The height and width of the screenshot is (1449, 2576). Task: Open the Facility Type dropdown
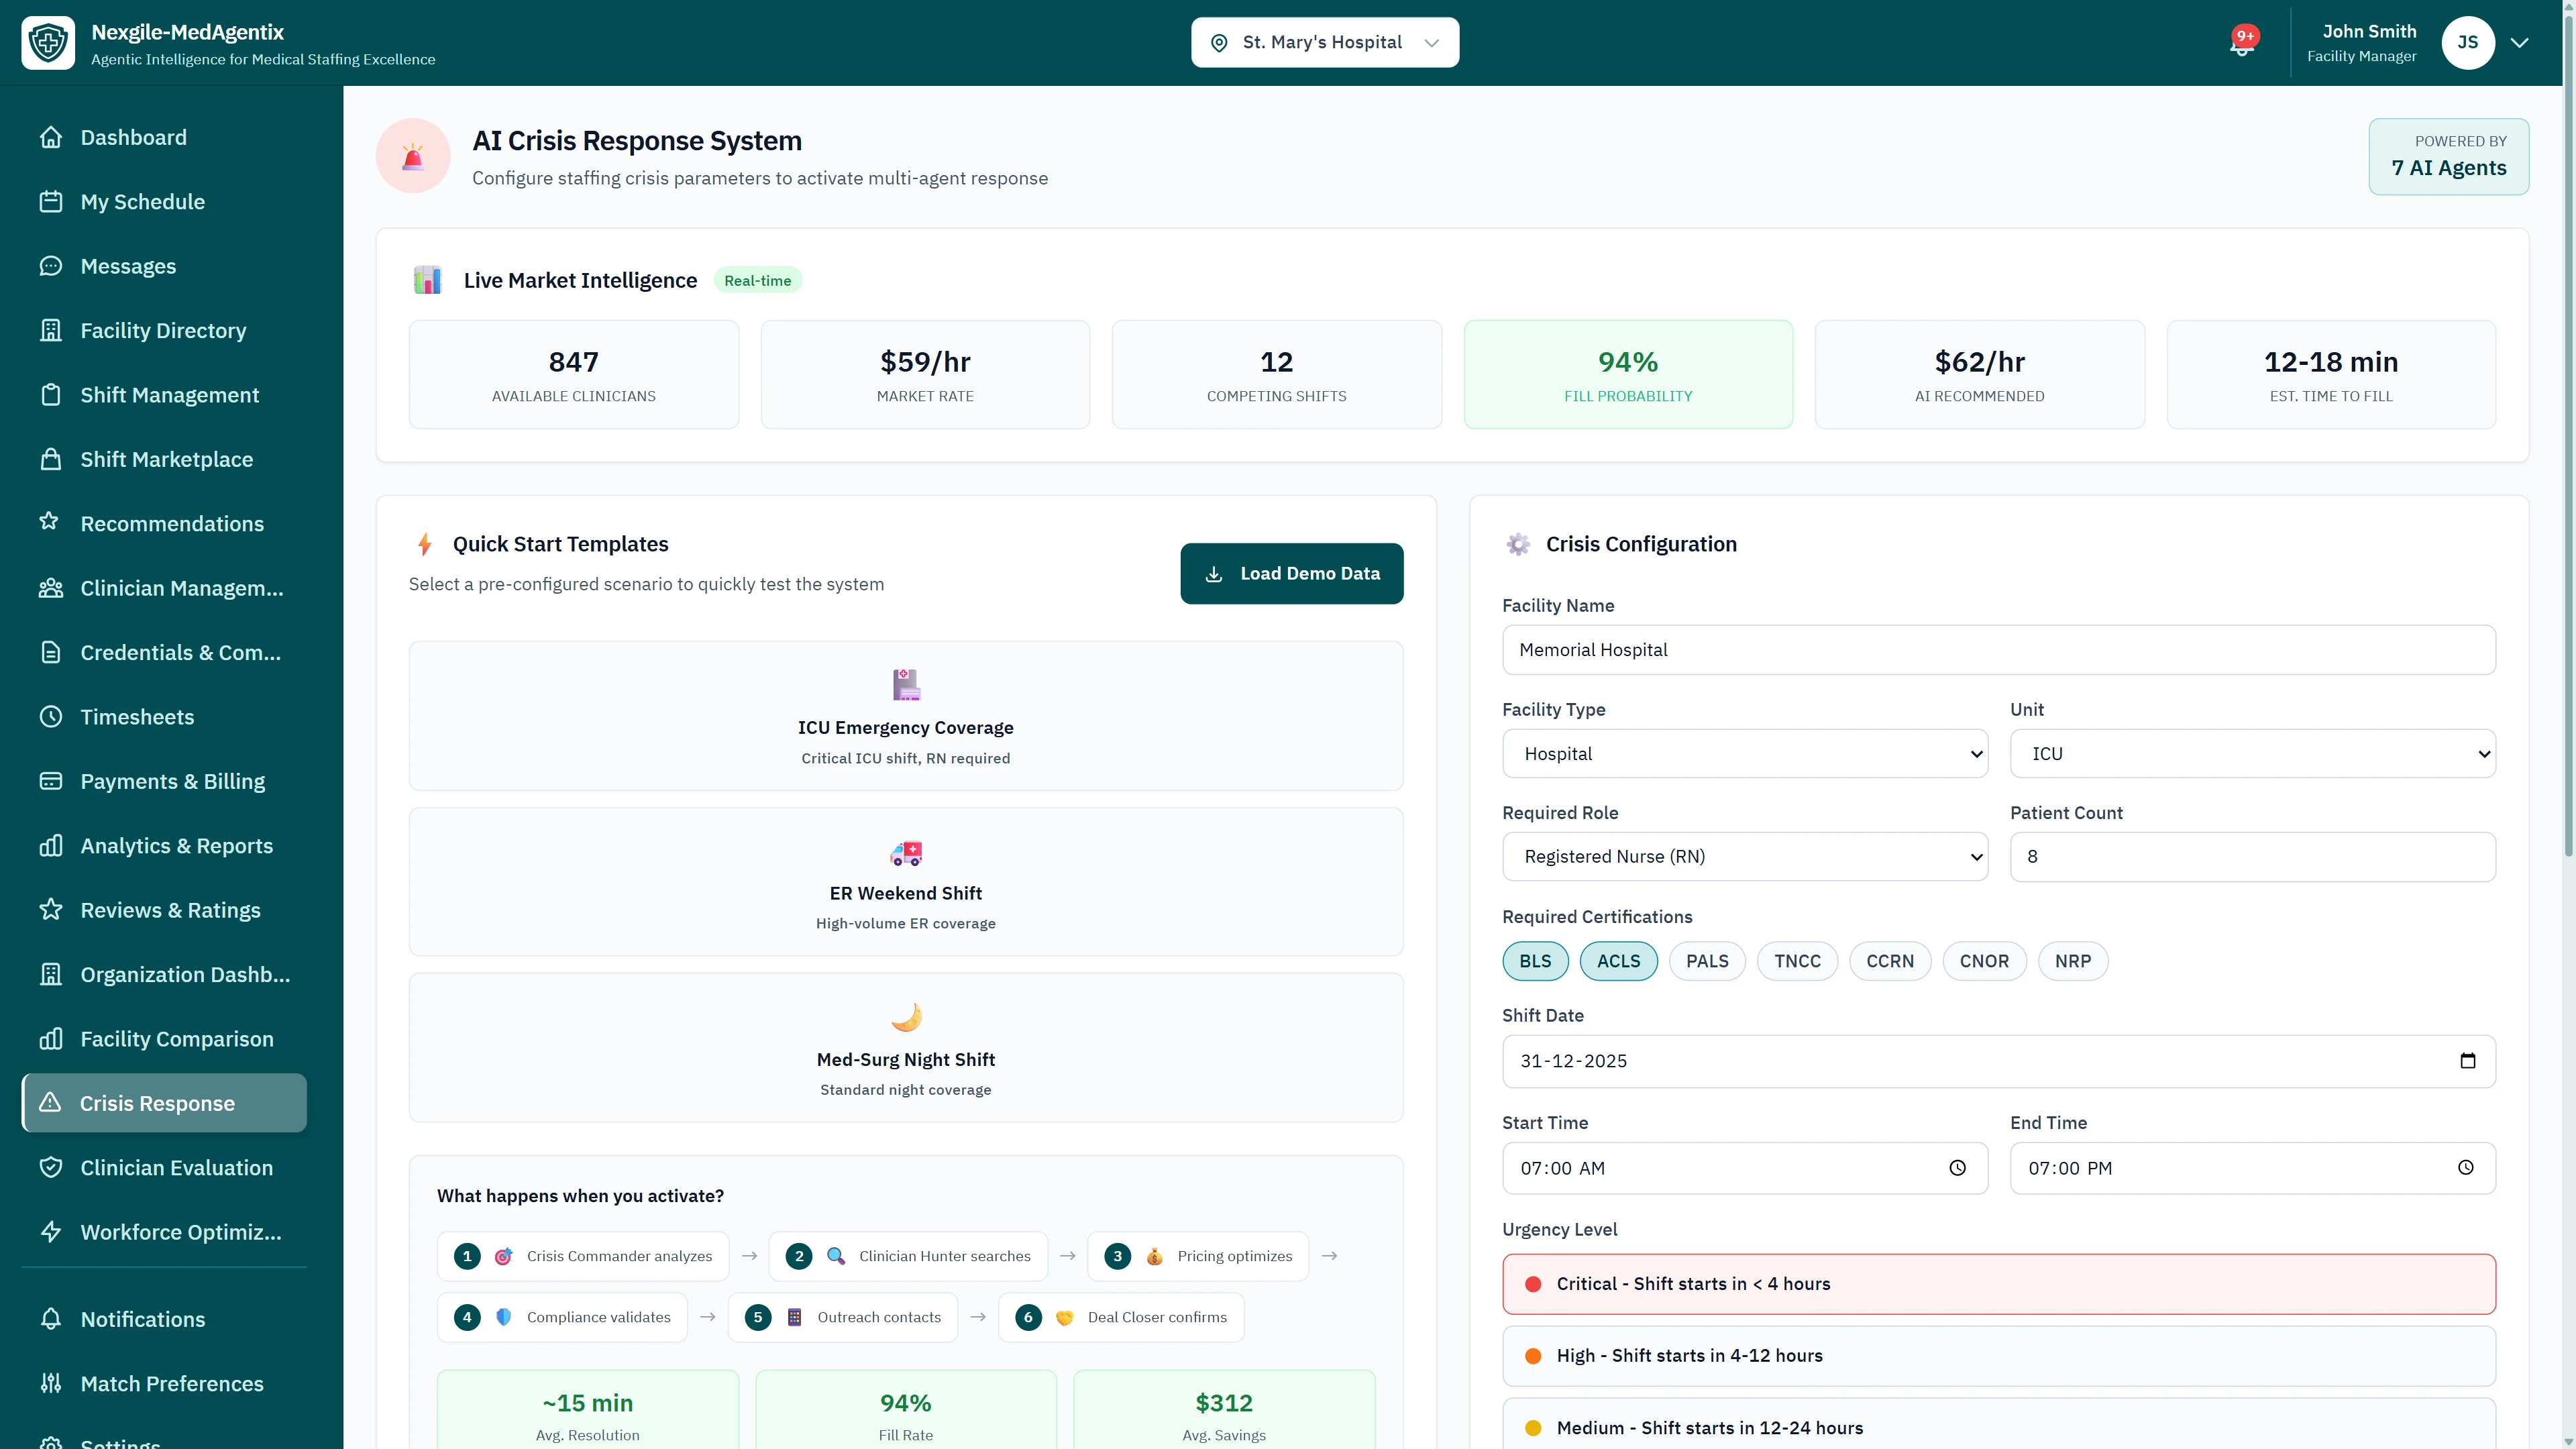[1745, 753]
